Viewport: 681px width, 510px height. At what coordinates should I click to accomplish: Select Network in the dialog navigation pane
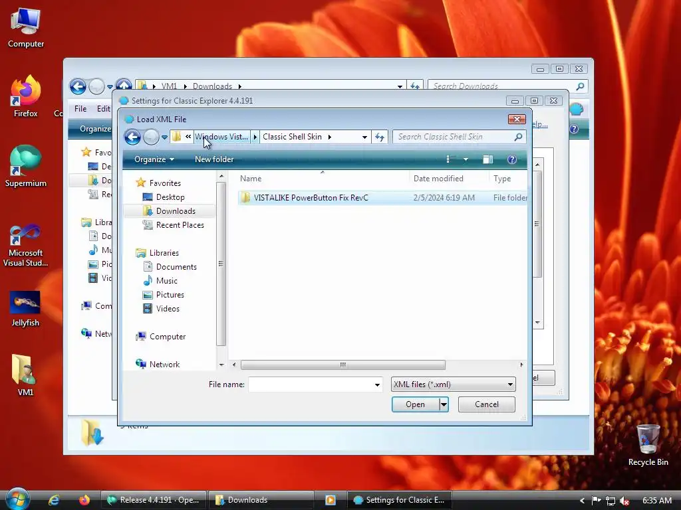click(164, 365)
